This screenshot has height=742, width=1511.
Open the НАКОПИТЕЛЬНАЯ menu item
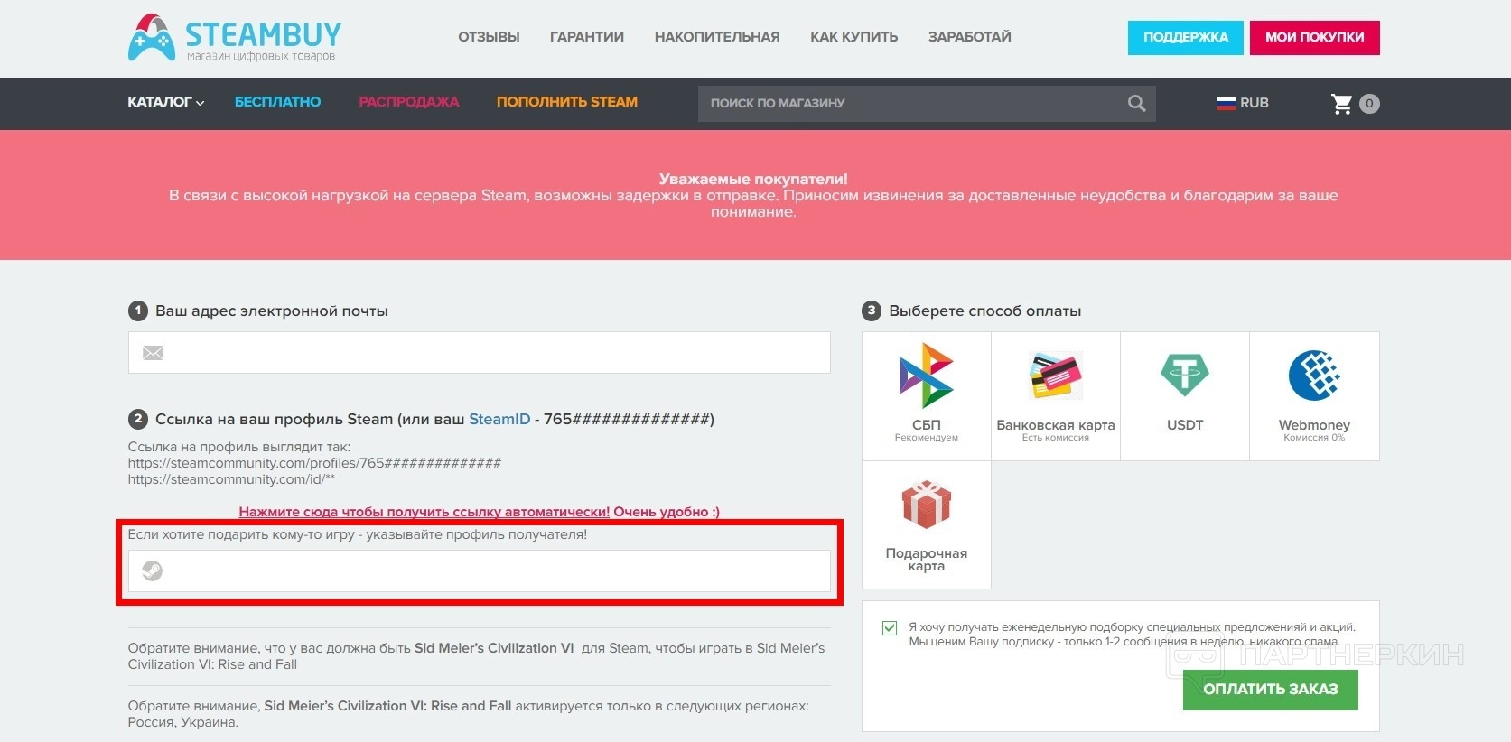pos(717,37)
